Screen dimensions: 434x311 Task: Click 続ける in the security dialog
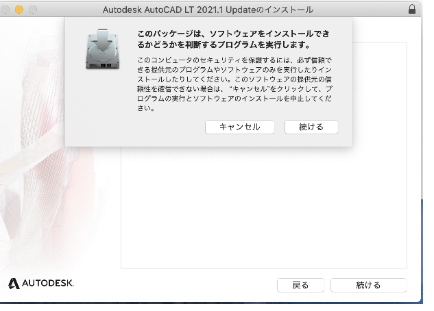311,127
